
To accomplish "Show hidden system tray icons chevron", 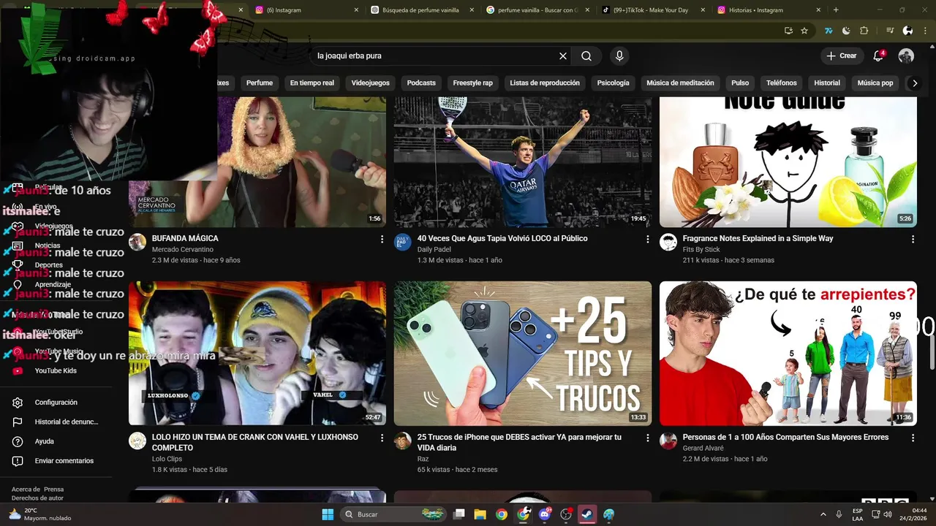I will tap(823, 514).
